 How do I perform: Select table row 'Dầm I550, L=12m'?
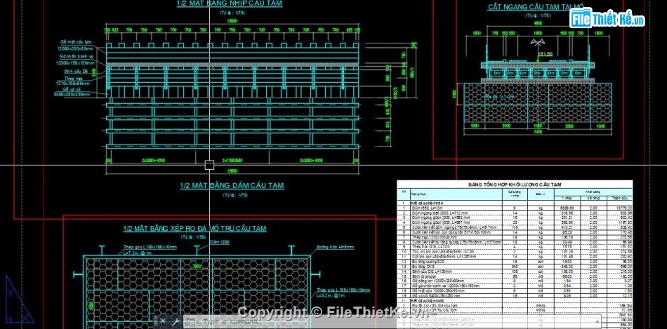pyautogui.click(x=515, y=208)
